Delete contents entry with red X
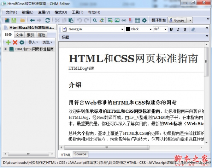The height and width of the screenshot is (168, 212). (x=15, y=42)
